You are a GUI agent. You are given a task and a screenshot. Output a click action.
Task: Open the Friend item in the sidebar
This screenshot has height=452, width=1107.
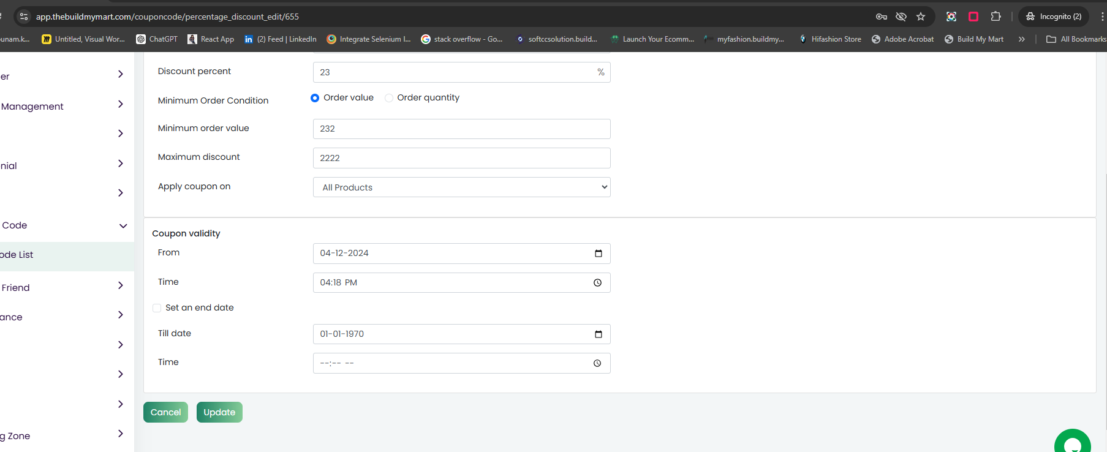tap(15, 288)
